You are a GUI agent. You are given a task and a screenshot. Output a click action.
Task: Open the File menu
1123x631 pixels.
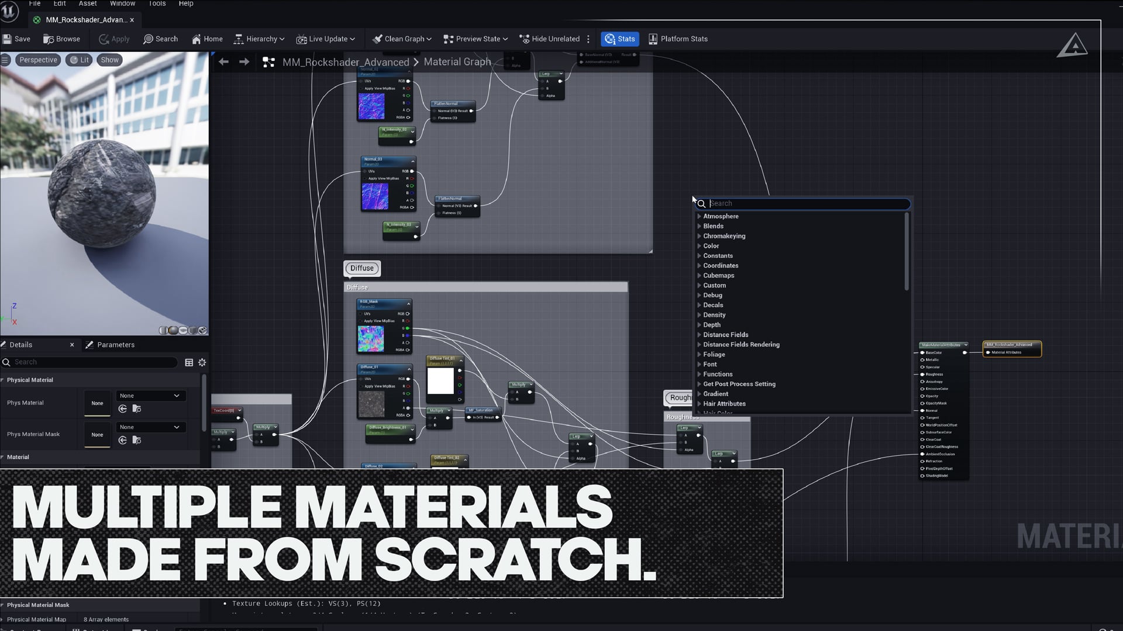35,4
